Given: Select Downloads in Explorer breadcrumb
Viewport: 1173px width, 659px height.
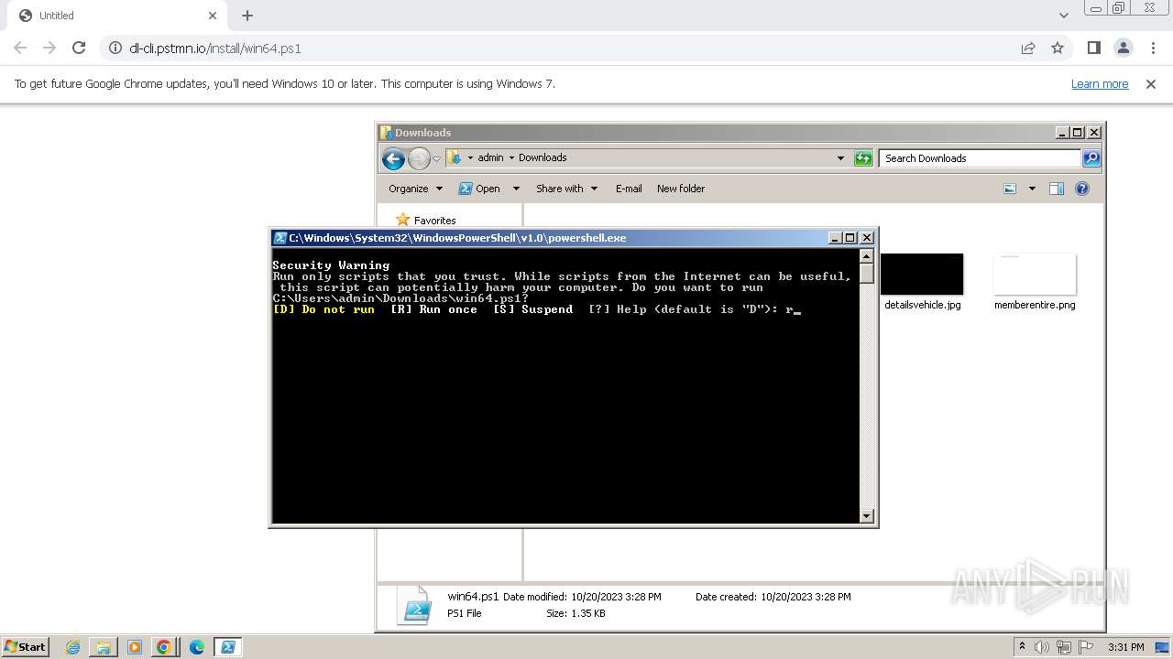Looking at the screenshot, I should pyautogui.click(x=543, y=157).
